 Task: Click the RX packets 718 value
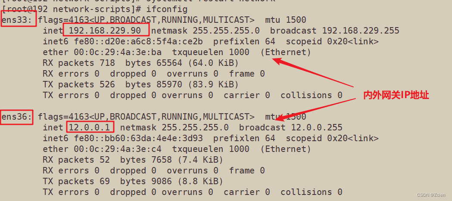point(107,63)
